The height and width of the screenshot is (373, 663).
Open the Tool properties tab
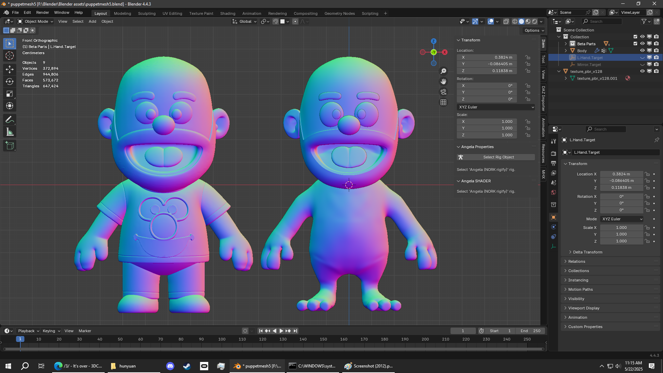coord(554,141)
